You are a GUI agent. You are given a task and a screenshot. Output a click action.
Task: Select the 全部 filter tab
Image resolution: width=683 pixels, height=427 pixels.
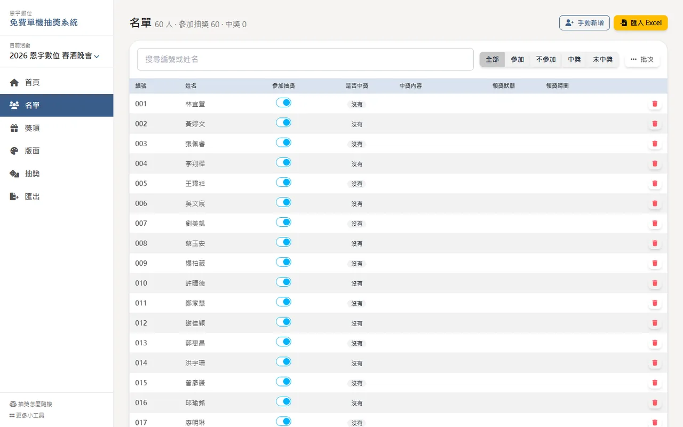pos(492,59)
